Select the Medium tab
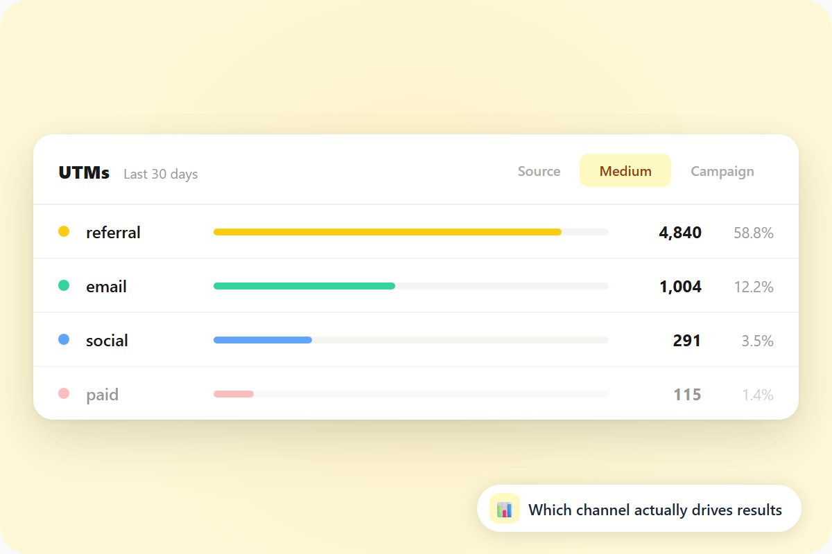The height and width of the screenshot is (554, 832). 625,171
